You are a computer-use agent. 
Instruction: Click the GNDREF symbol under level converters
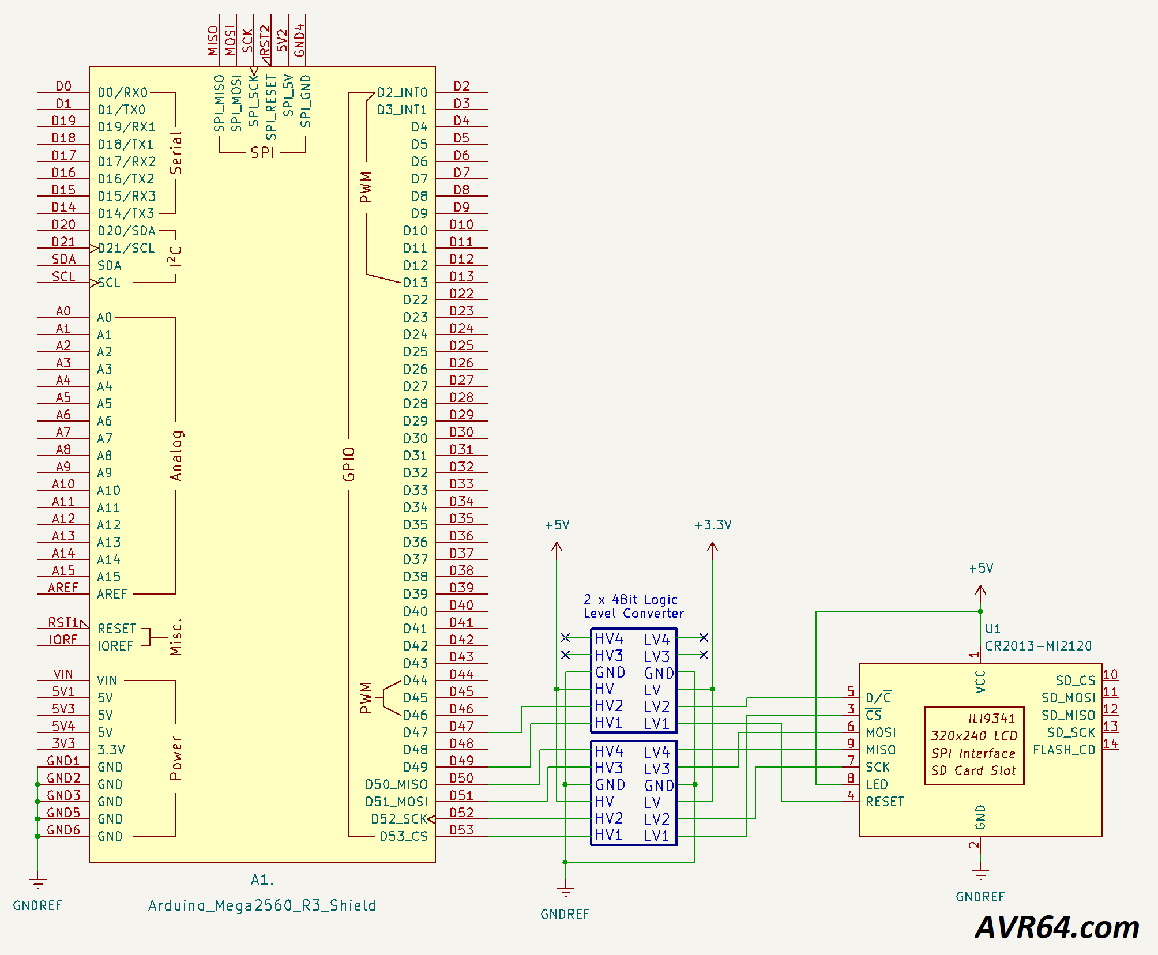565,892
